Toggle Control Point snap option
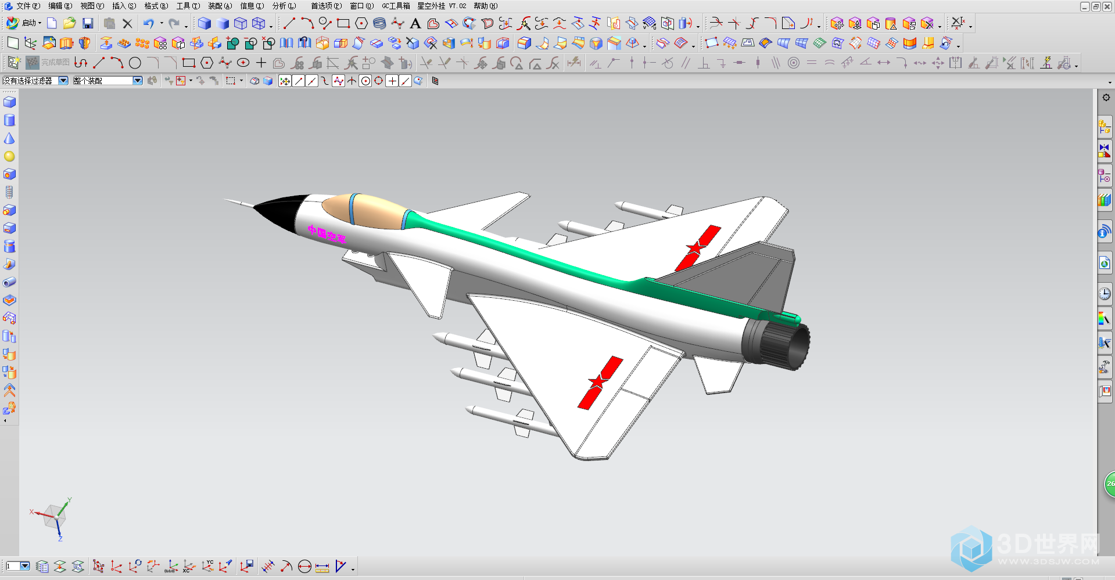Image resolution: width=1115 pixels, height=580 pixels. pyautogui.click(x=325, y=81)
